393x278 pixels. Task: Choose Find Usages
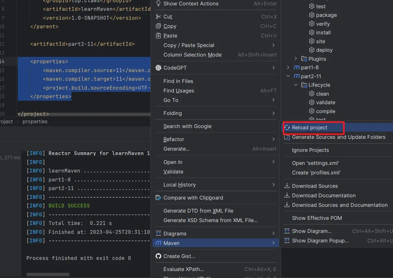[216, 91]
